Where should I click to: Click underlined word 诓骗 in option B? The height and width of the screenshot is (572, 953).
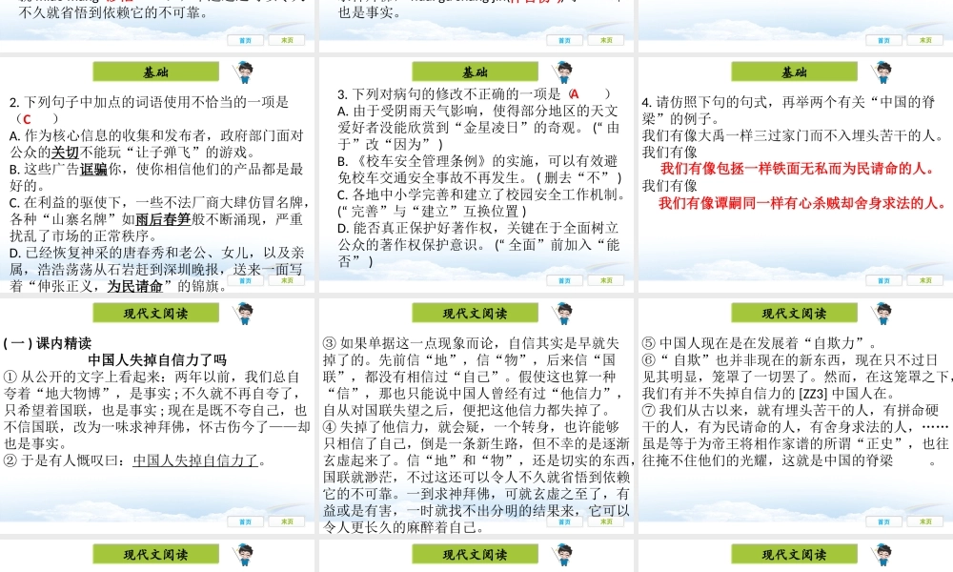tap(93, 170)
